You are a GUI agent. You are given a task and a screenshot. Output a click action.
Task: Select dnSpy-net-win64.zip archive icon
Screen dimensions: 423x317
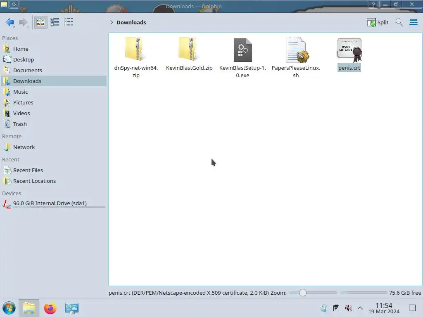(x=134, y=49)
